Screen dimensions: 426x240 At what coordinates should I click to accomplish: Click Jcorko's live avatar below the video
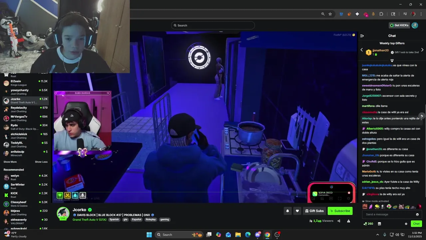pos(63,213)
